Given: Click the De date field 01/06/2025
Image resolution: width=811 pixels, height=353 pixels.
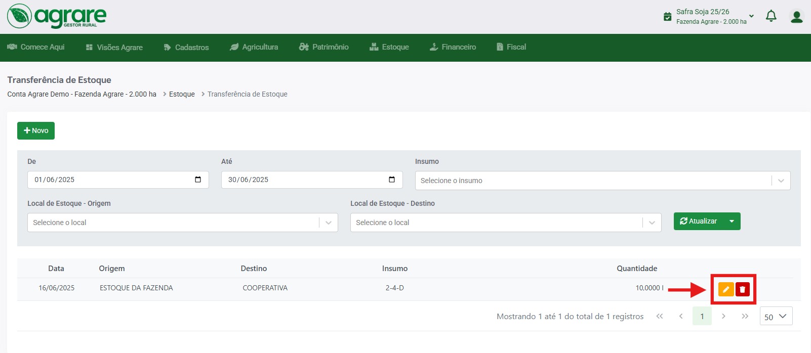Looking at the screenshot, I should tap(118, 180).
